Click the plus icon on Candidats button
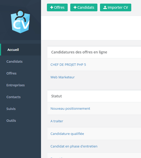The image size is (141, 158). (x=75, y=7)
